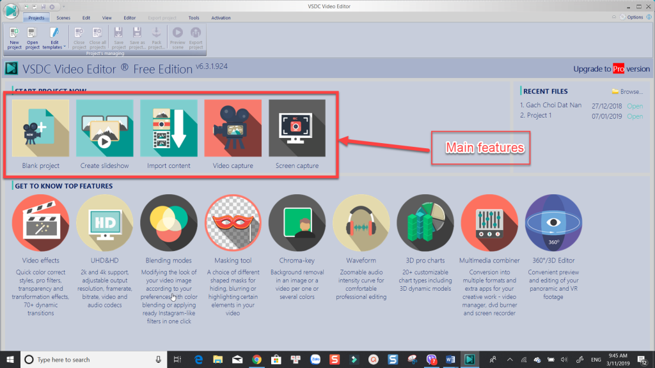Screen dimensions: 655x368
Task: Click the ENG language indicator
Action: pyautogui.click(x=596, y=359)
